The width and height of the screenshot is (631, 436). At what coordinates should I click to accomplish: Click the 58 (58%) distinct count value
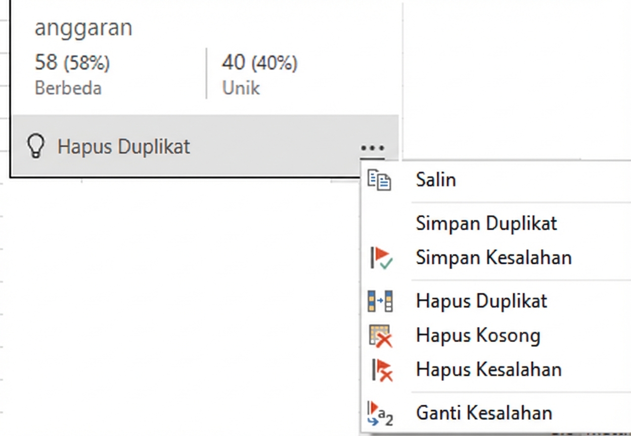pyautogui.click(x=71, y=63)
